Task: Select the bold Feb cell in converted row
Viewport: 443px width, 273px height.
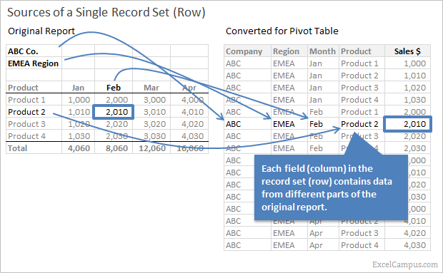Action: [x=316, y=124]
